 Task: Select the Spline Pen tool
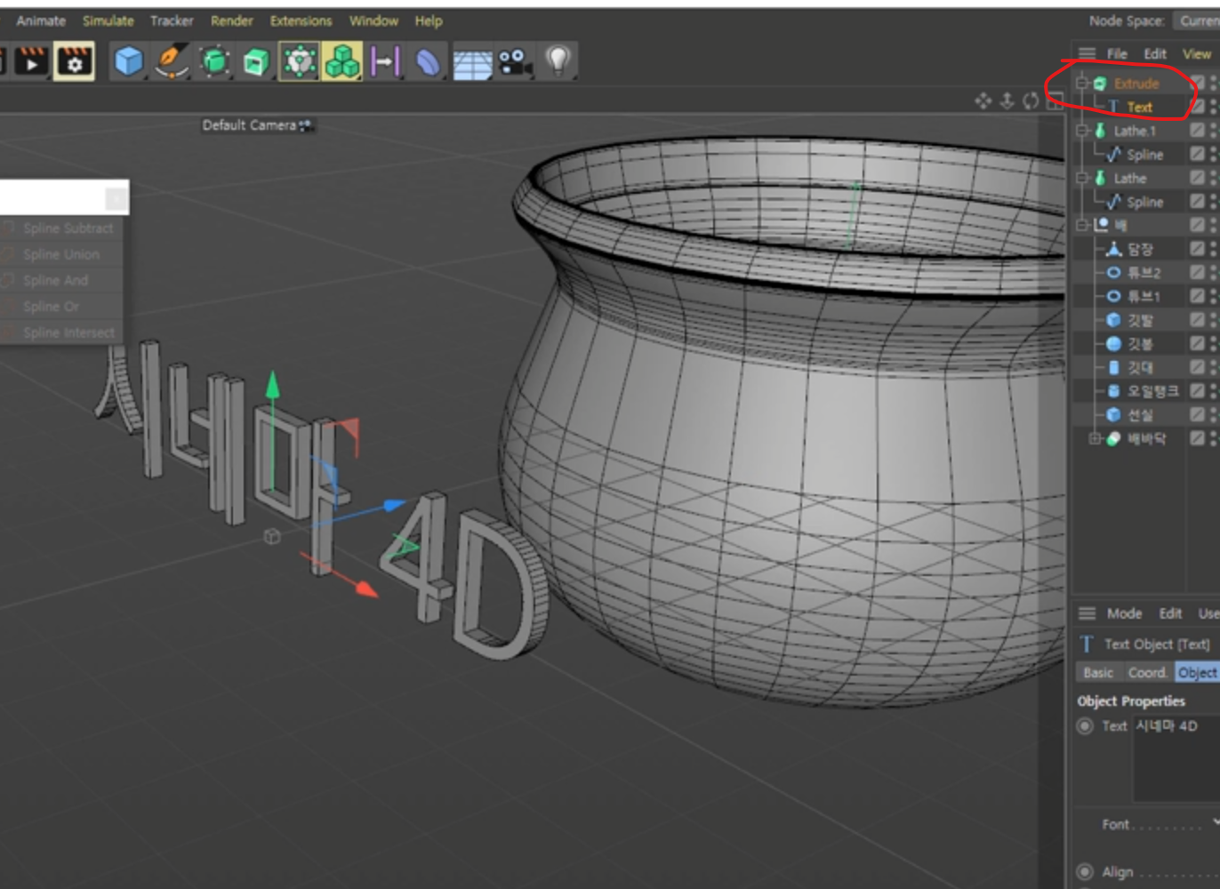click(x=172, y=61)
